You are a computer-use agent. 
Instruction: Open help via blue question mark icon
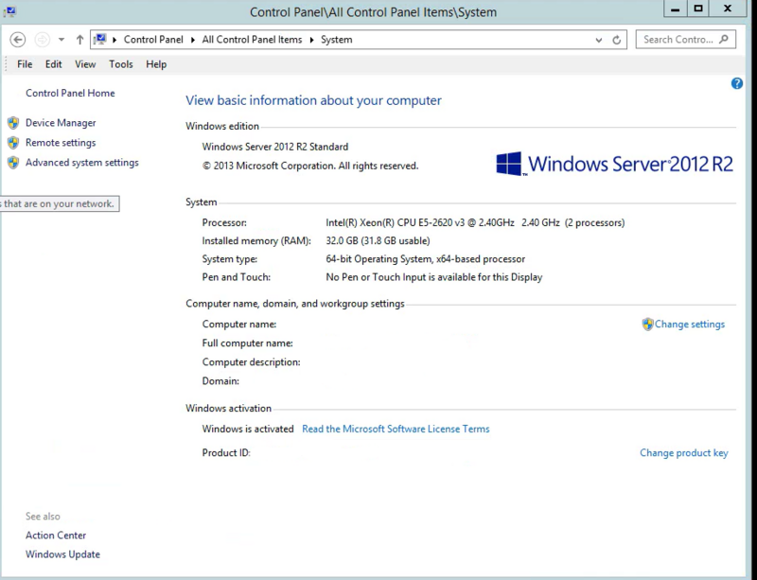coord(737,83)
